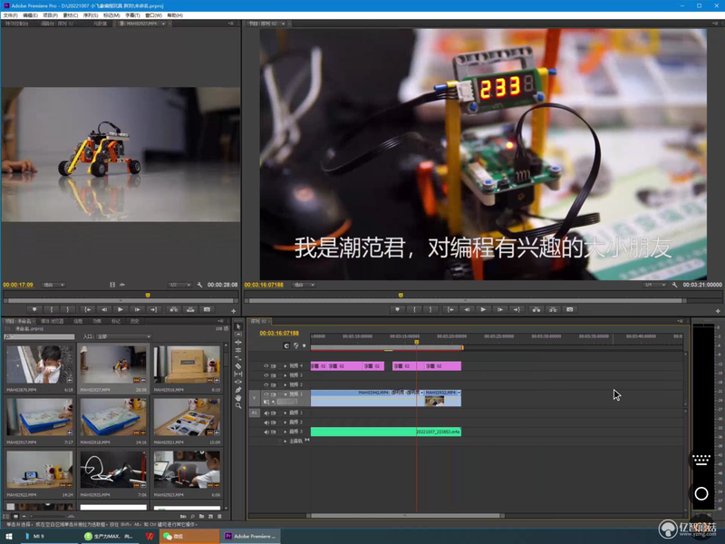The height and width of the screenshot is (544, 725).
Task: Select the Selection arrow tool in tools panel
Action: coord(238,326)
